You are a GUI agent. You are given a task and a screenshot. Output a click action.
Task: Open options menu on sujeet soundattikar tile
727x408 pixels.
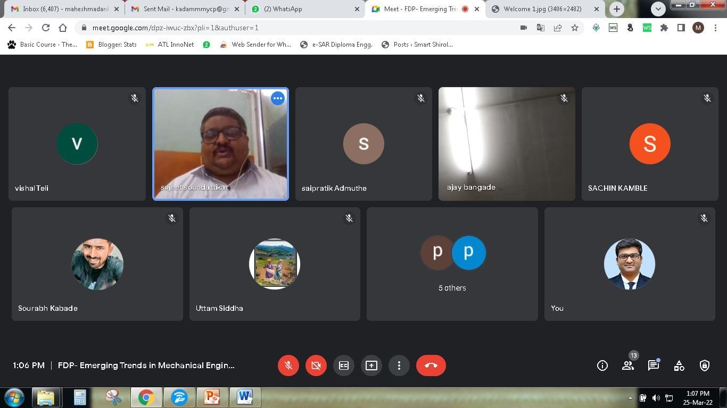coord(277,98)
